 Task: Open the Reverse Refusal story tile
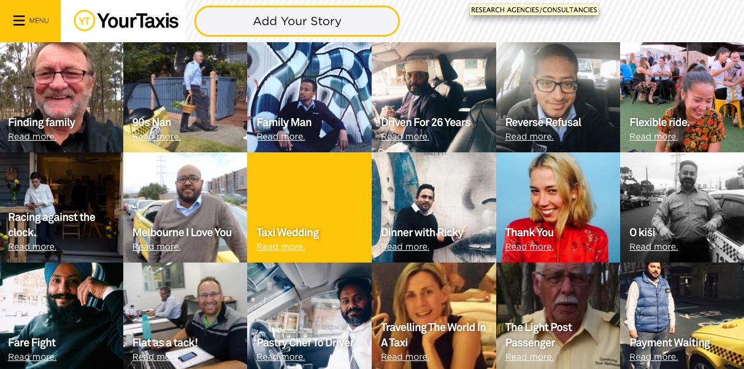pyautogui.click(x=558, y=97)
